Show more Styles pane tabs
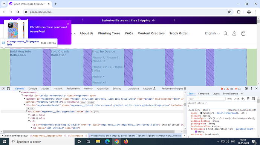This screenshot has height=145, width=260. coord(242,94)
